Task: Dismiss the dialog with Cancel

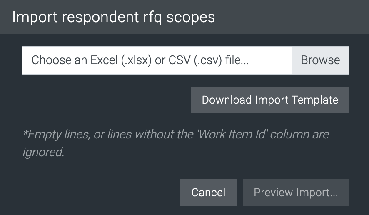Action: point(208,192)
